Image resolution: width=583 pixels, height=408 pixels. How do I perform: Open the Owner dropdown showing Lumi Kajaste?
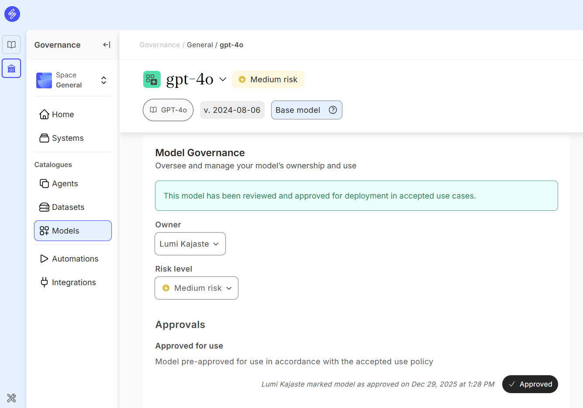click(x=190, y=244)
